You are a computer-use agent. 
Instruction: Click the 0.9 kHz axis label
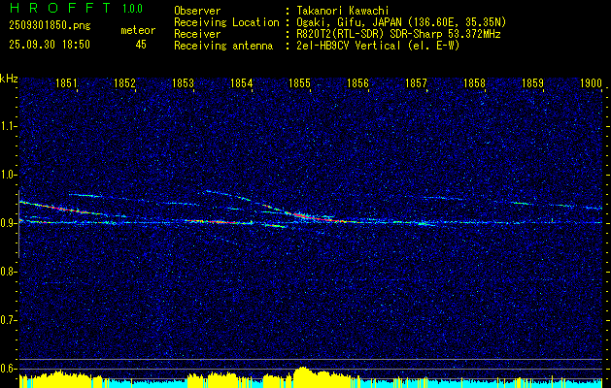8,223
